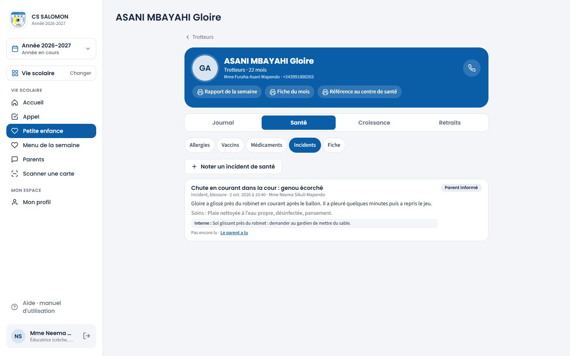The width and height of the screenshot is (570, 356).
Task: Click Noter un incident de santé
Action: click(x=233, y=167)
